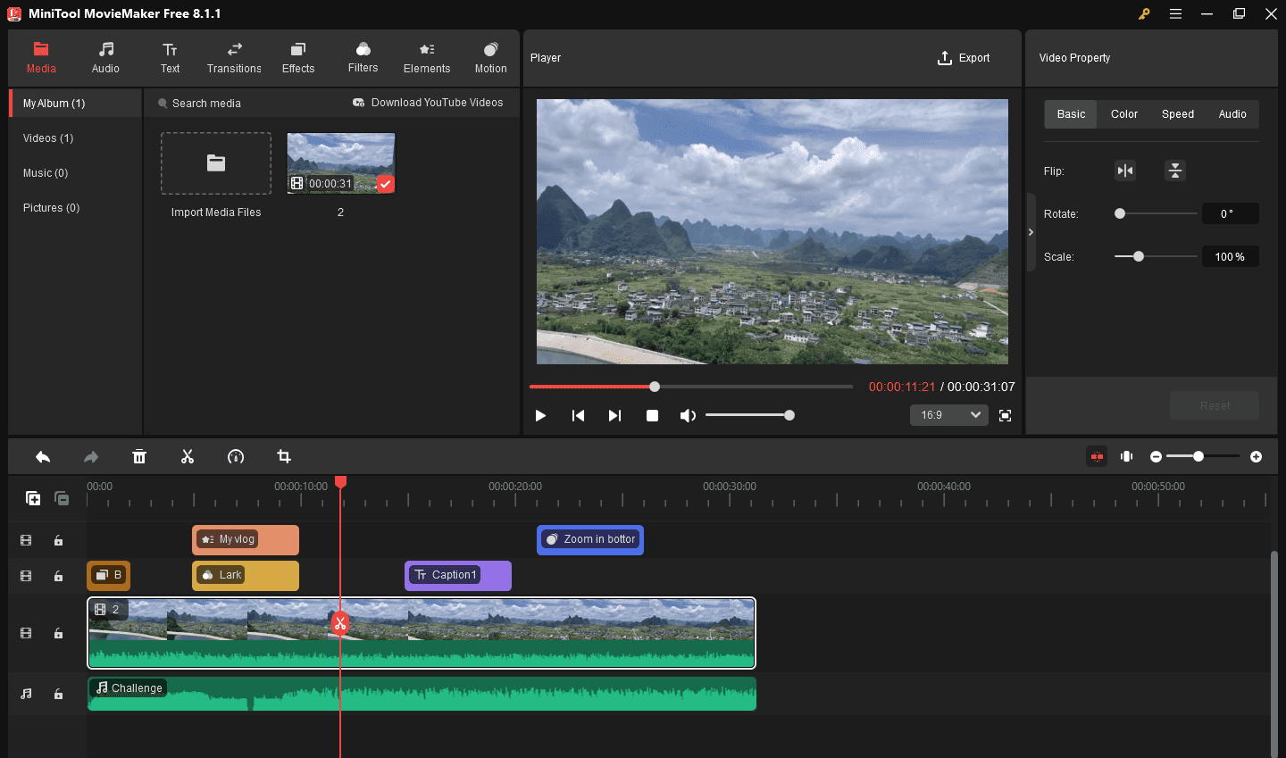Enter full screen player mode

click(x=1005, y=415)
